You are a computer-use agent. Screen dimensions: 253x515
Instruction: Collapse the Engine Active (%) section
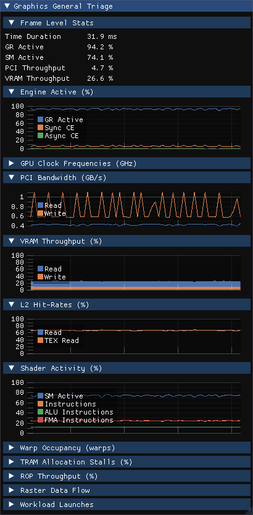point(126,92)
